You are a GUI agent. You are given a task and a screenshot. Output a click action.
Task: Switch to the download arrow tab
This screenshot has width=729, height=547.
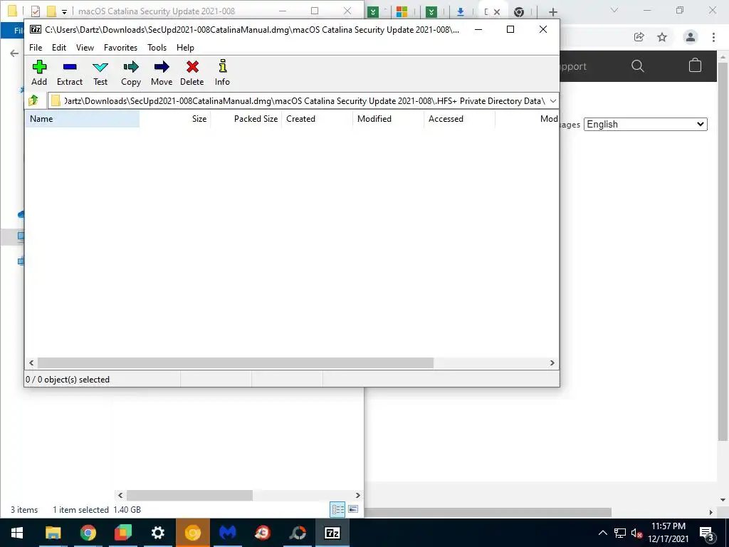pos(461,11)
